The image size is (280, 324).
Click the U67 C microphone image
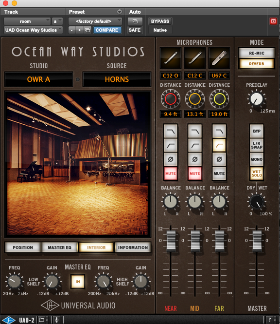219,58
